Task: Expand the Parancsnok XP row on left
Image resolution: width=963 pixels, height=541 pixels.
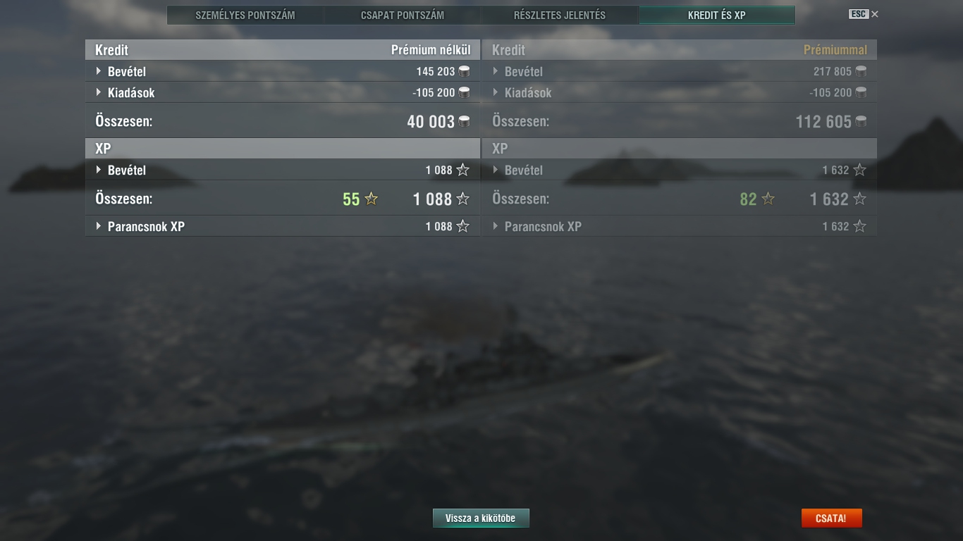Action: (x=99, y=226)
